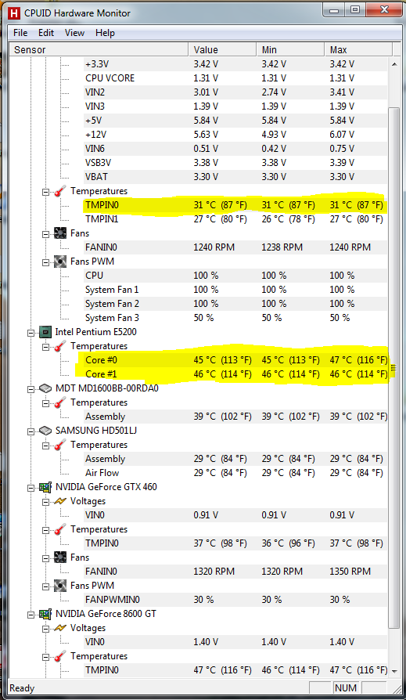This screenshot has height=700, width=406.
Task: Click the CPU Temperatures thermometer icon
Action: pyautogui.click(x=60, y=346)
